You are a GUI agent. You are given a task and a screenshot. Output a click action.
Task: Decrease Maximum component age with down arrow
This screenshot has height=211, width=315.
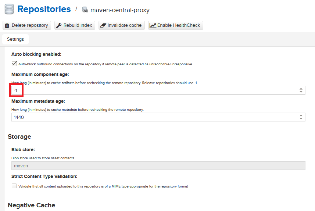(301, 92)
